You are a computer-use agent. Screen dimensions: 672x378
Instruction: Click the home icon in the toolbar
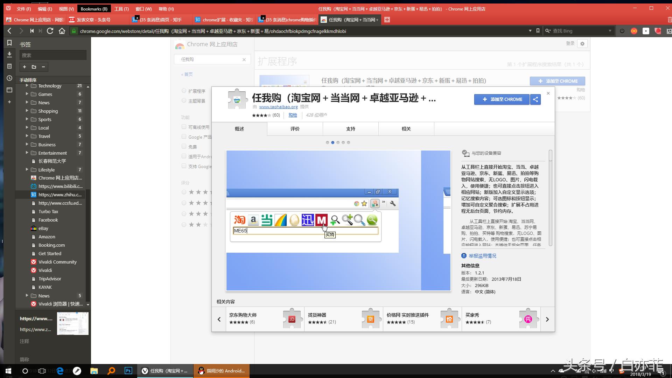(x=62, y=31)
